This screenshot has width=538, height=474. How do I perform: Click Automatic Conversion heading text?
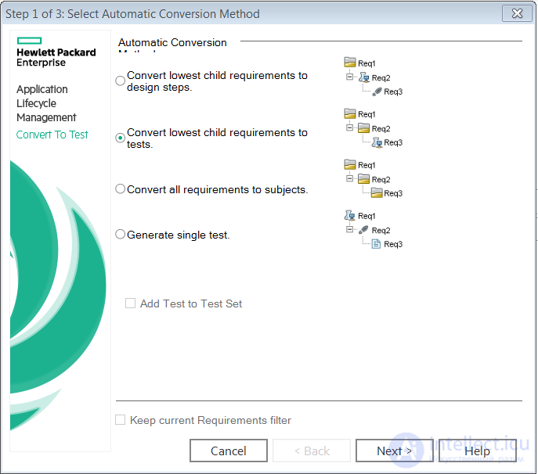[172, 42]
